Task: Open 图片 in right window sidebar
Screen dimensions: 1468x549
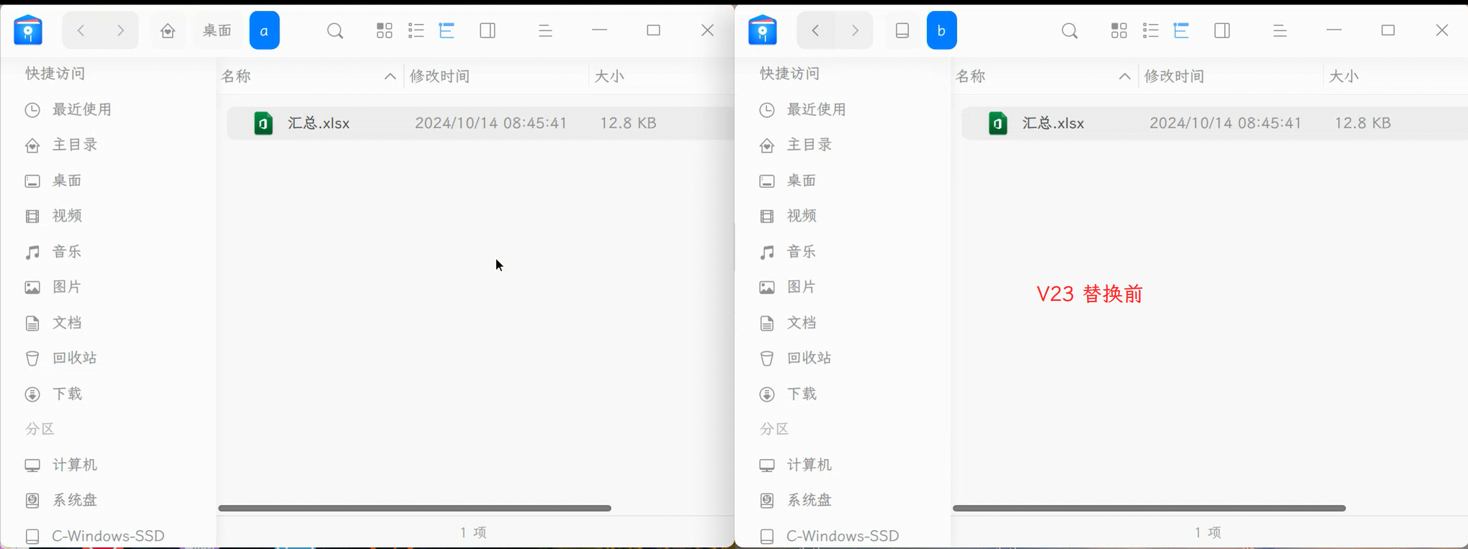Action: pyautogui.click(x=801, y=287)
